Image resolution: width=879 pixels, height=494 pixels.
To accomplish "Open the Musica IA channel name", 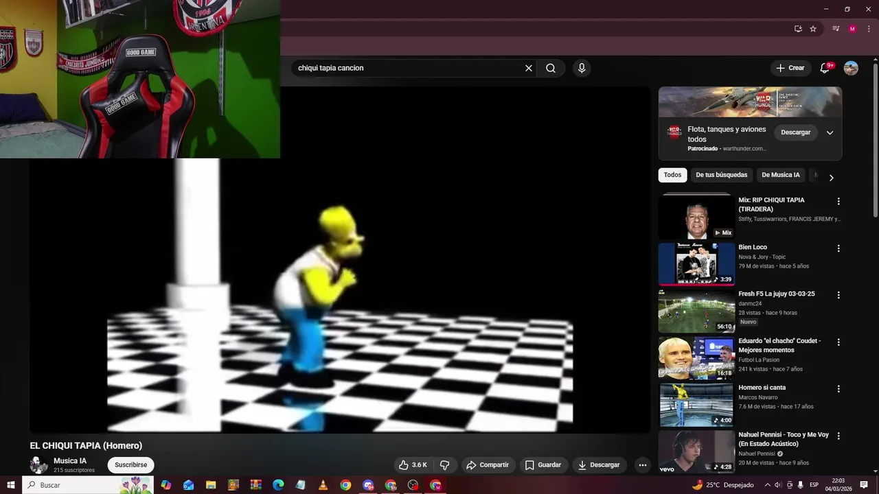I will (x=70, y=461).
